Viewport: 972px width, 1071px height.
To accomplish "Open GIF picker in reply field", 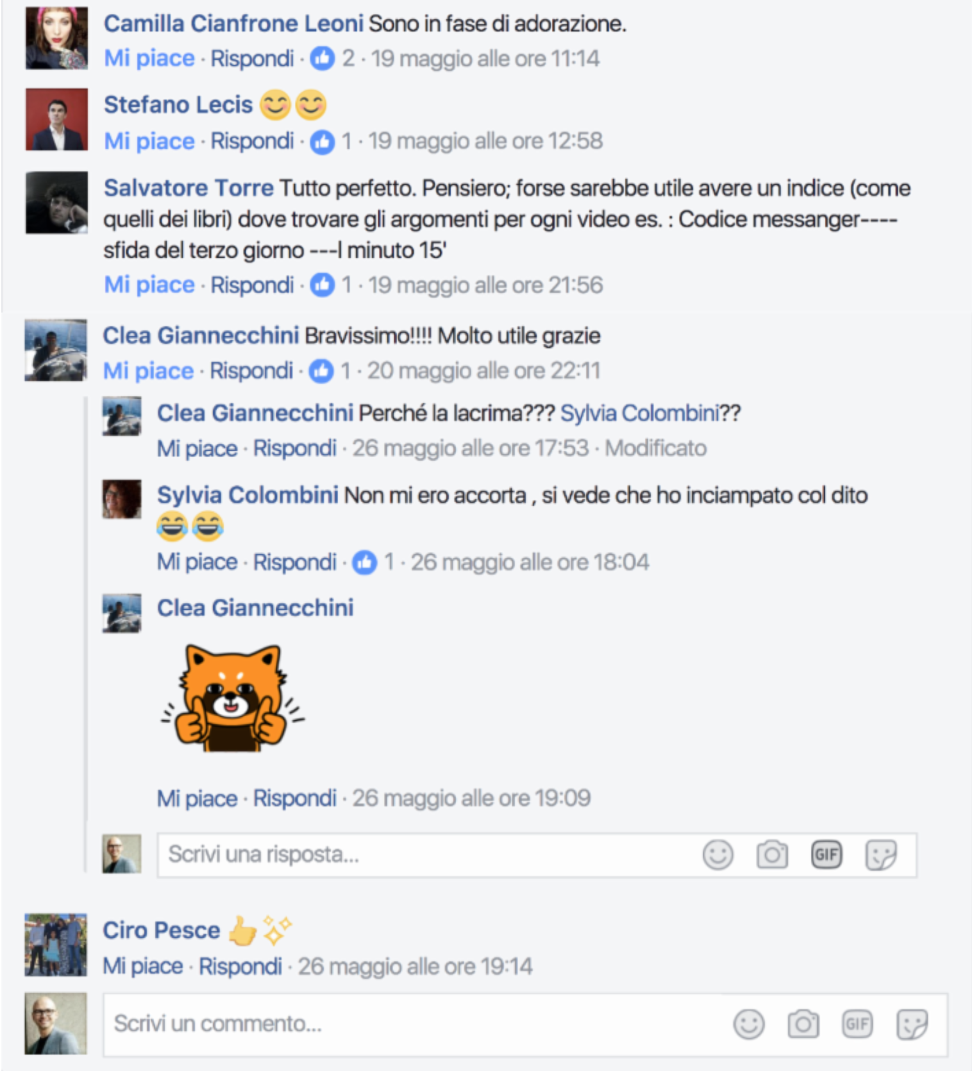I will 826,854.
